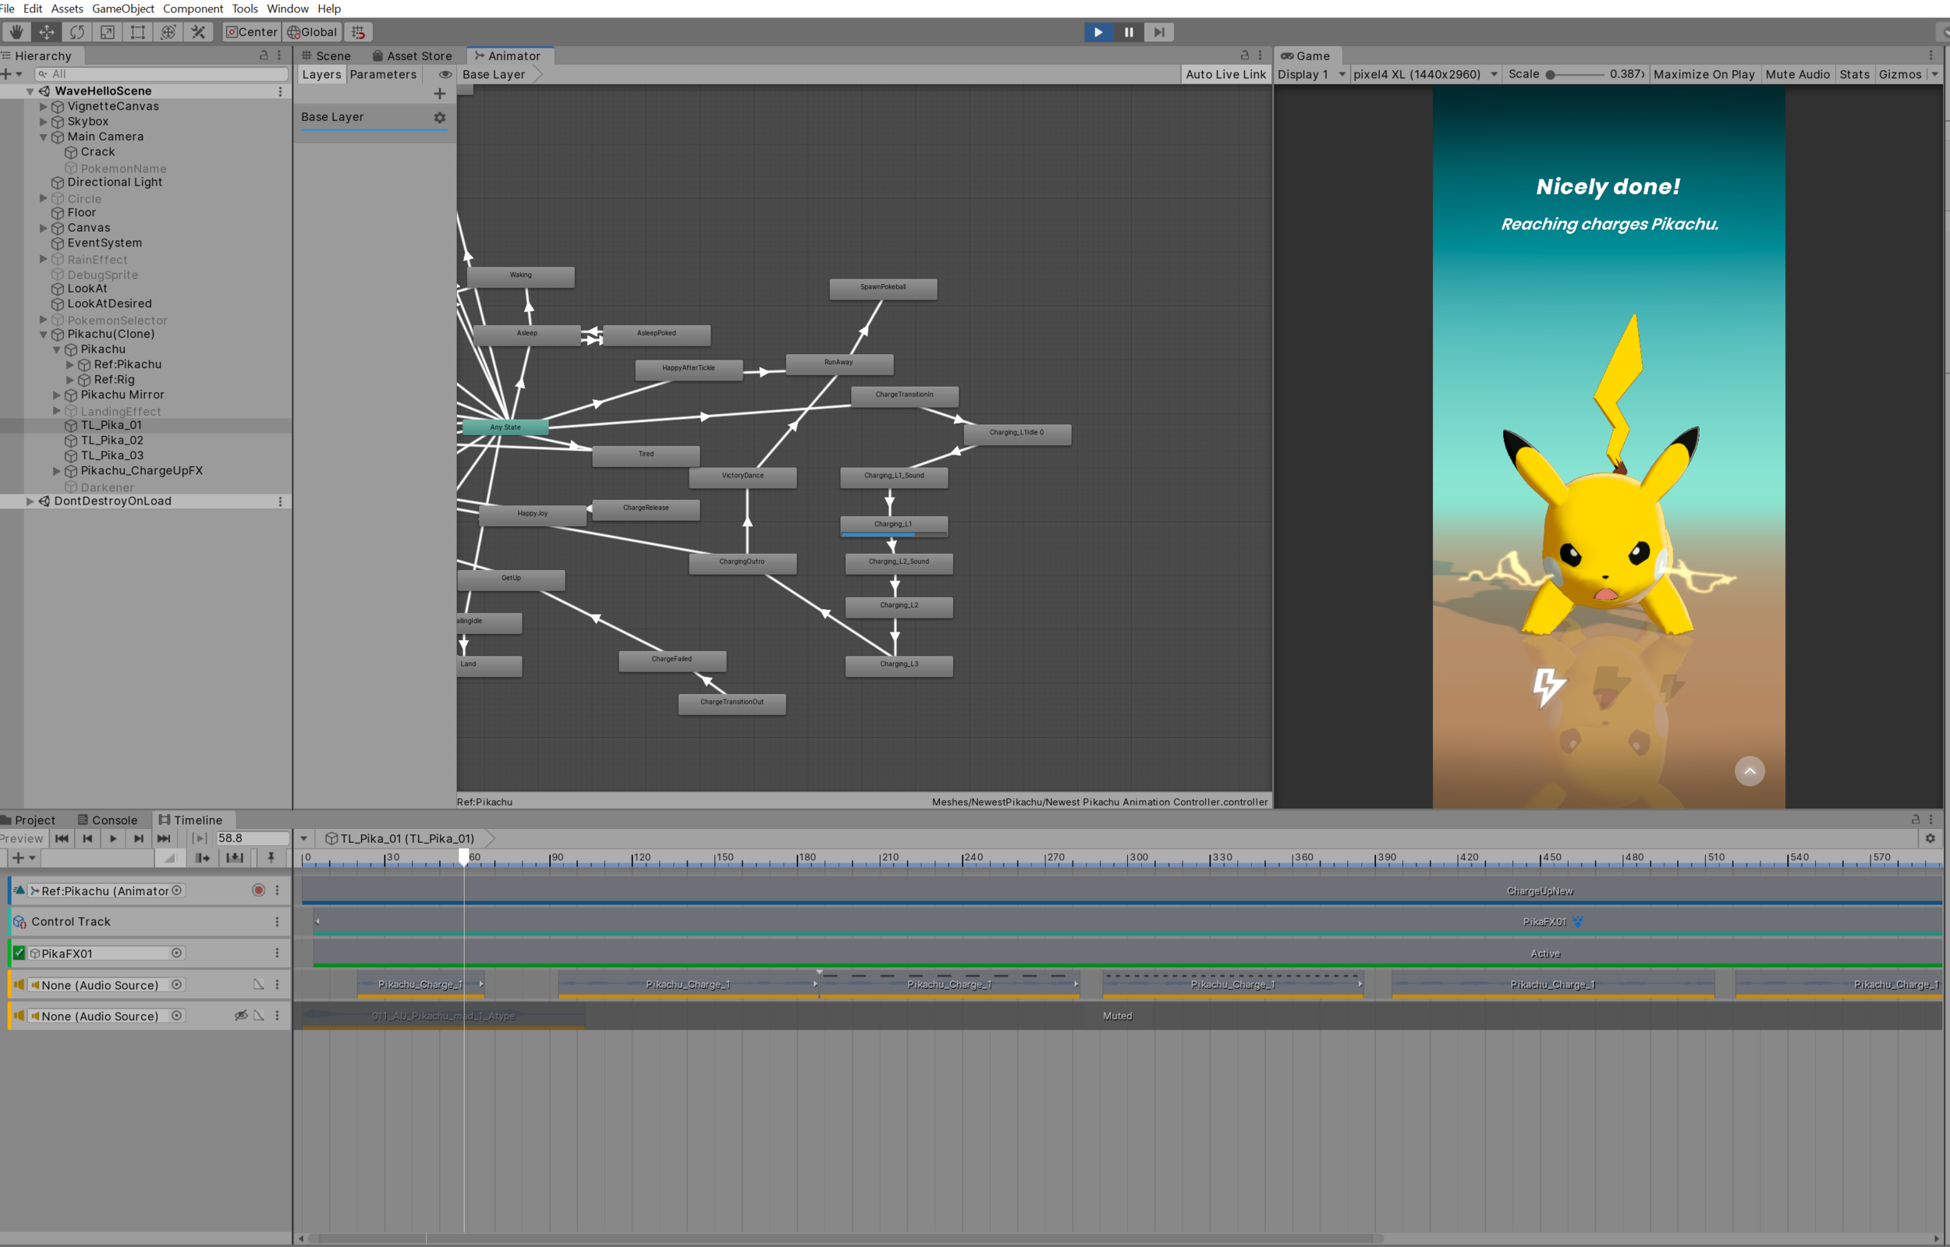Add a new animator layer
This screenshot has height=1247, width=1950.
point(440,94)
